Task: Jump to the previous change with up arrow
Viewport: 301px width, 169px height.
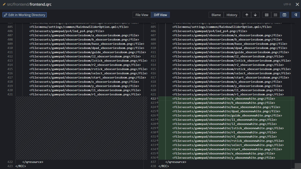Action: [x=247, y=15]
